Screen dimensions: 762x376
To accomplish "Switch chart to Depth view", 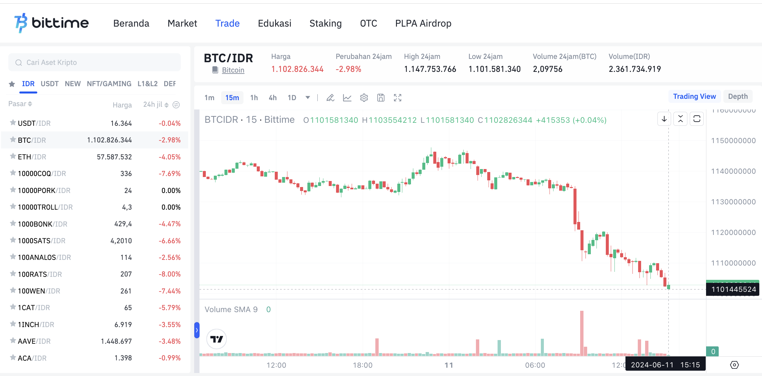I will coord(738,96).
